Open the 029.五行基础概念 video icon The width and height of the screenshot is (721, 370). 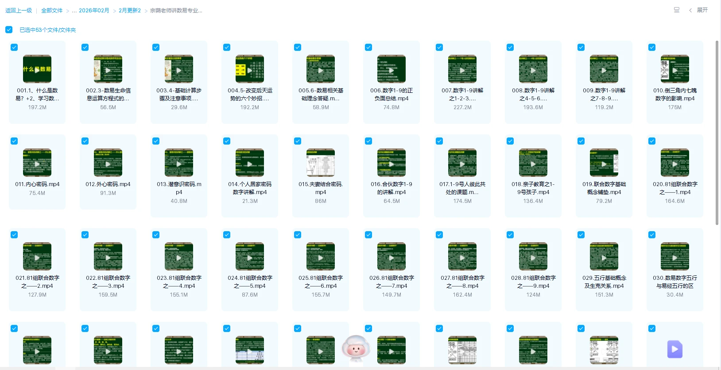point(604,256)
